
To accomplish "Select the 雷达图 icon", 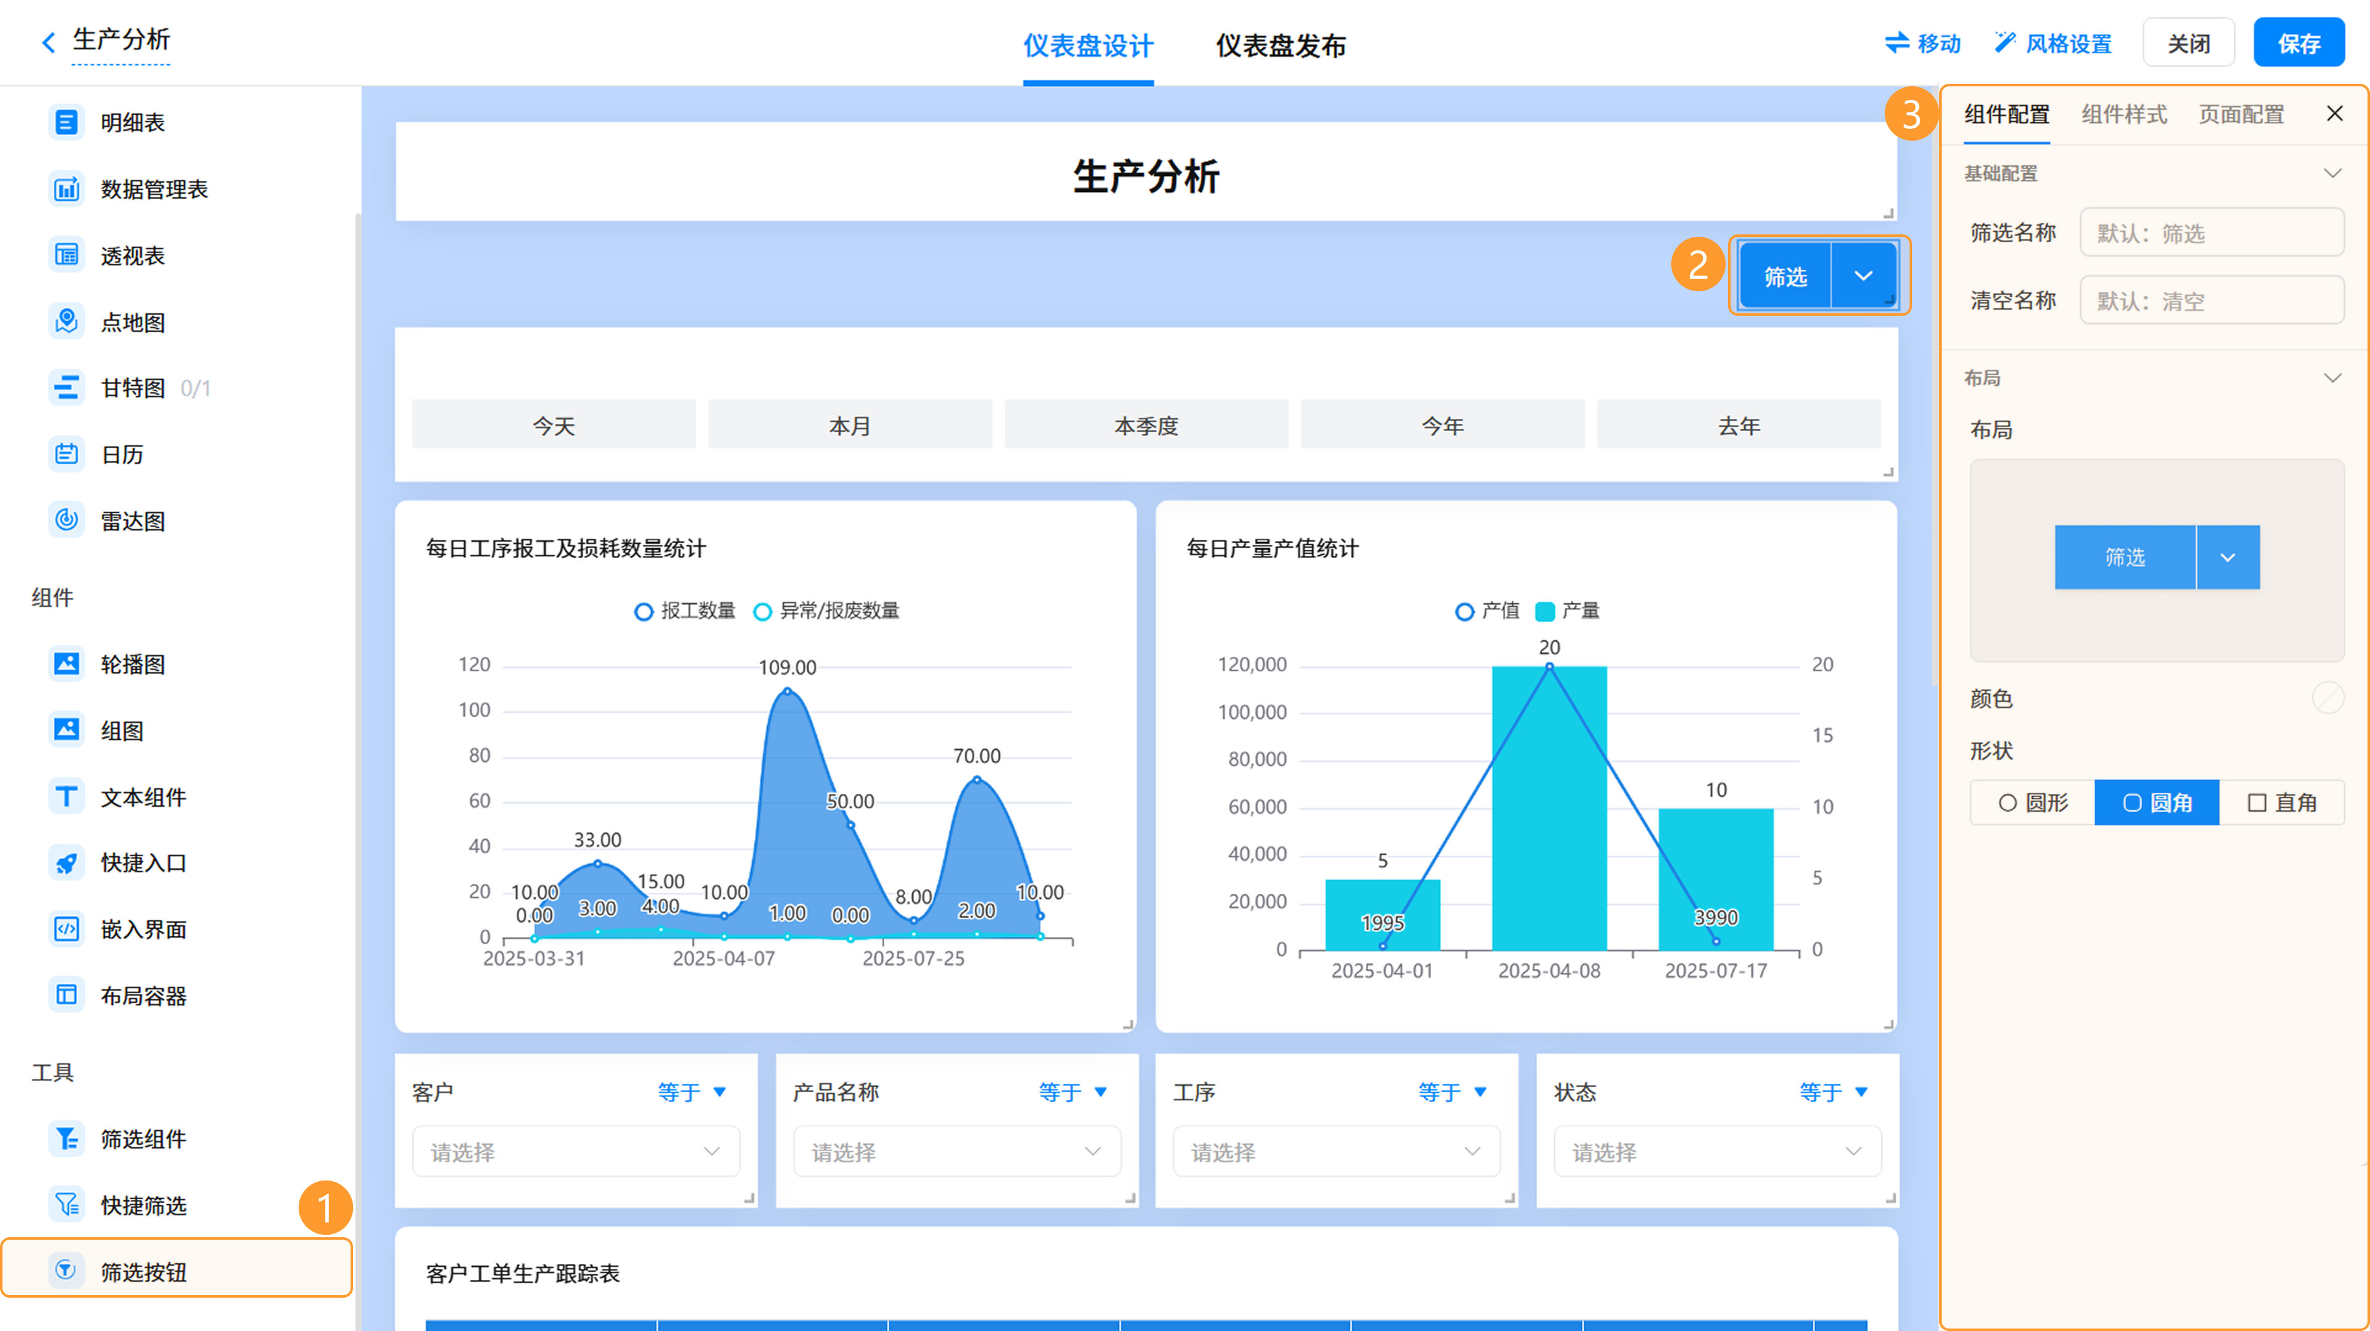I will click(x=66, y=521).
